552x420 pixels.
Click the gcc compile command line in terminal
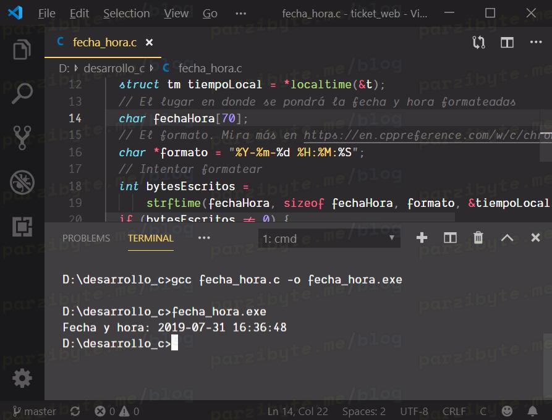232,280
